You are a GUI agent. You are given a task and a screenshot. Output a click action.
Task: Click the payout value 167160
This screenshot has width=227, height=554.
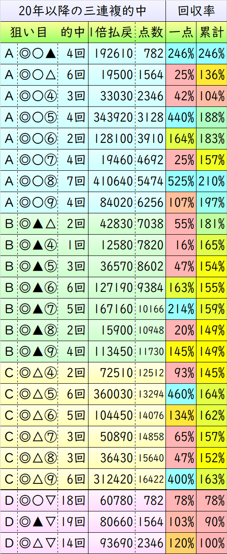pyautogui.click(x=113, y=309)
